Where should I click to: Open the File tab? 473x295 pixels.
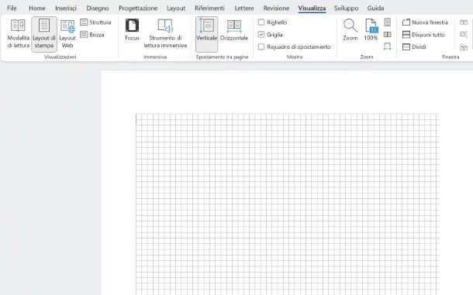(x=12, y=9)
